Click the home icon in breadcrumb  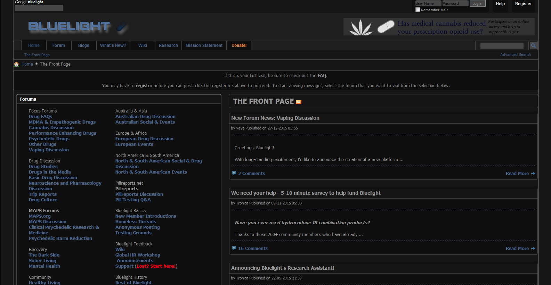pos(16,64)
